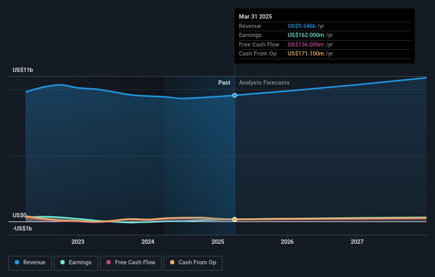Click the -US$1b y-axis label
Image resolution: width=435 pixels, height=277 pixels.
(x=22, y=228)
